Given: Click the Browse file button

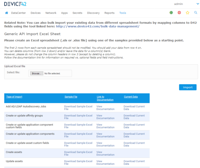Looking at the screenshot, I should pyautogui.click(x=37, y=74).
